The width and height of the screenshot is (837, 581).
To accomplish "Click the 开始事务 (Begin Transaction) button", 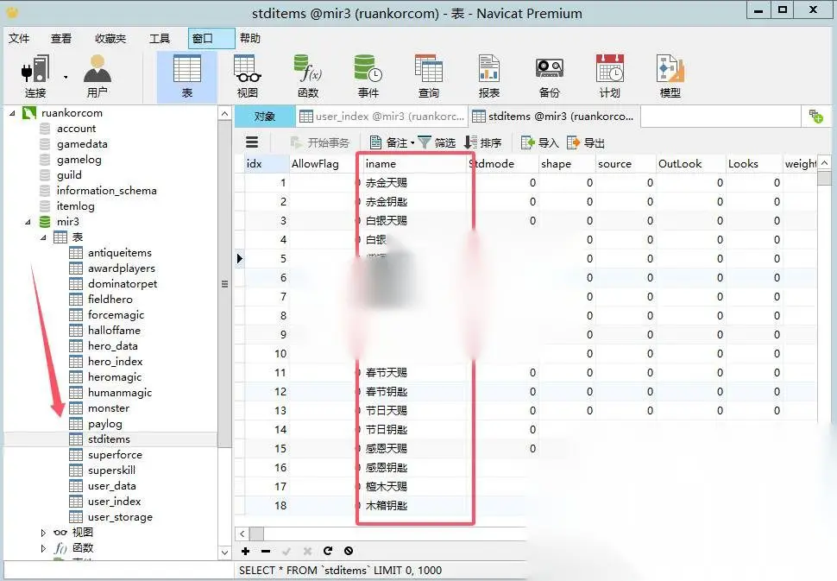I will click(x=320, y=142).
